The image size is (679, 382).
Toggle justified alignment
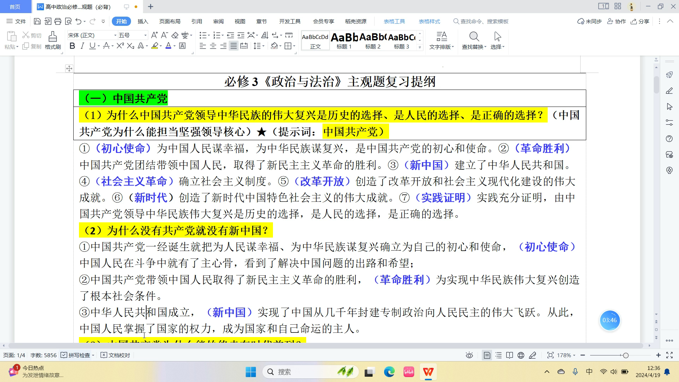click(234, 46)
